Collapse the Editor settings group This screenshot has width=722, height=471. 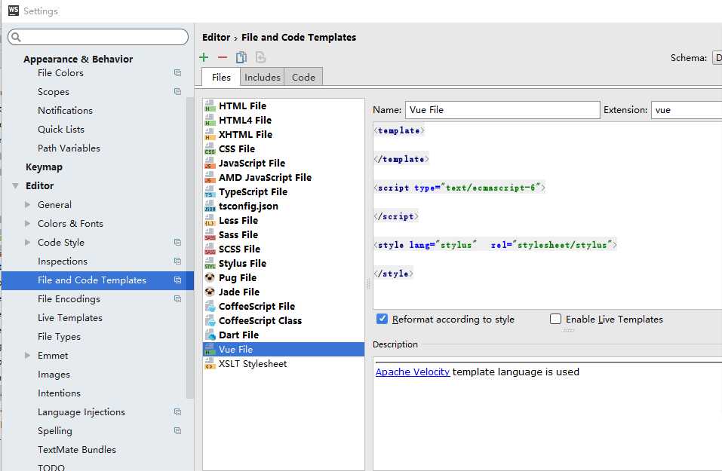(x=15, y=186)
